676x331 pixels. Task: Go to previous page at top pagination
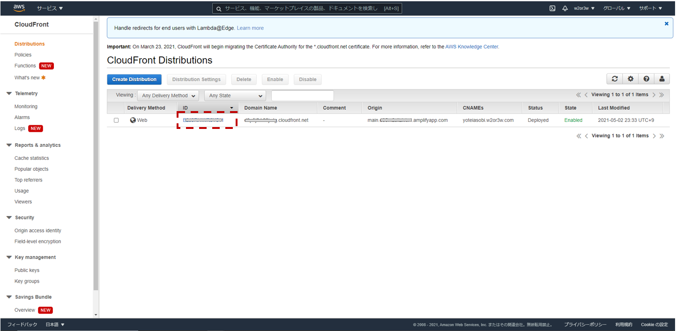[587, 95]
